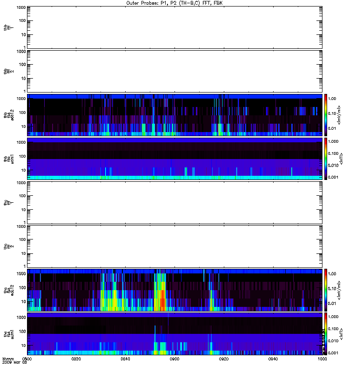Image resolution: width=349 pixels, height=372 pixels.
Task: Click the 'thb fbk scm1' y-axis label
Action: tap(9, 159)
